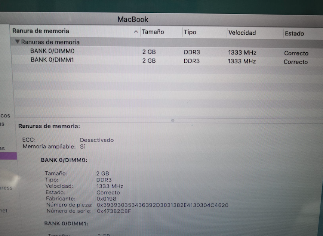This screenshot has width=323, height=236.
Task: Click the 'Sí' value for Memoria ampliable
Action: pyautogui.click(x=82, y=147)
